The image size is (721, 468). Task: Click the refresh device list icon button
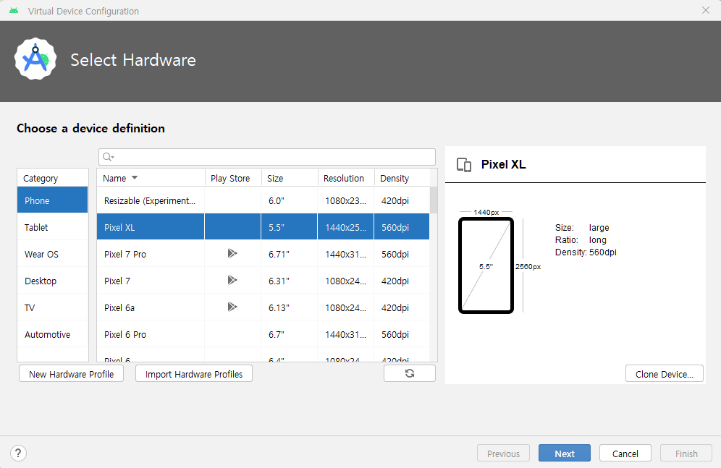pos(409,373)
